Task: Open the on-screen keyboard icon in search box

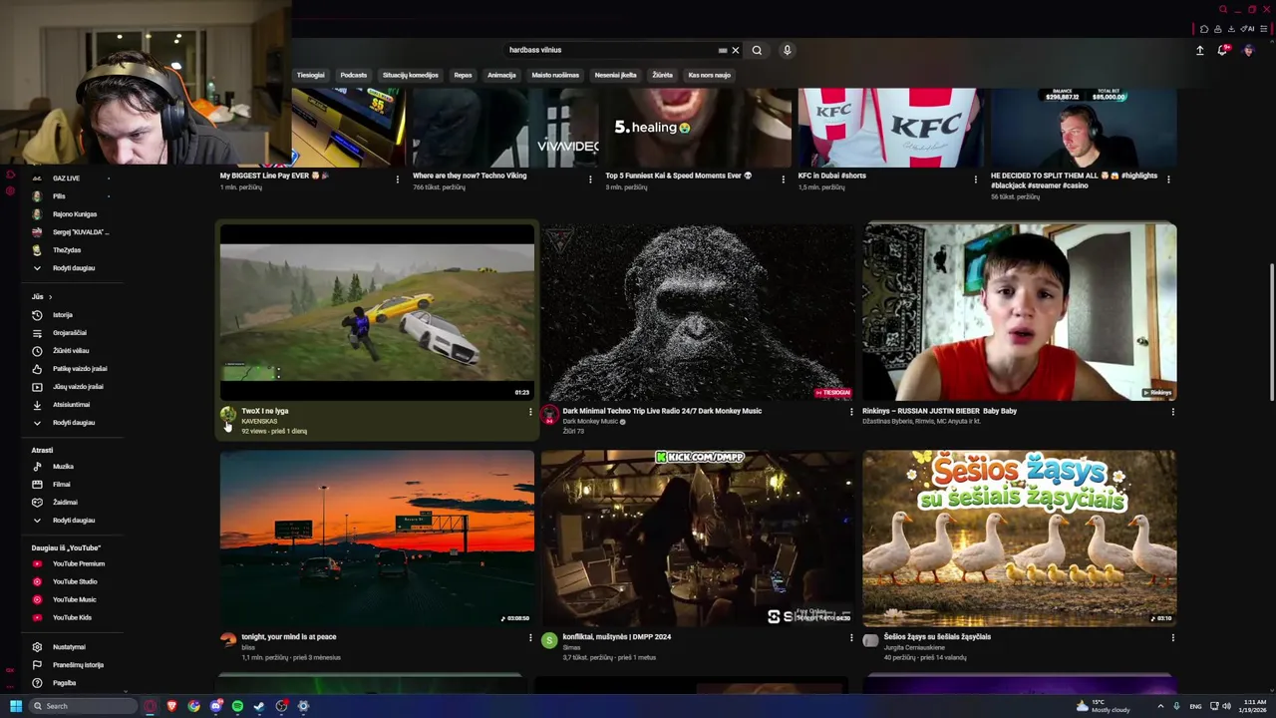Action: [723, 50]
